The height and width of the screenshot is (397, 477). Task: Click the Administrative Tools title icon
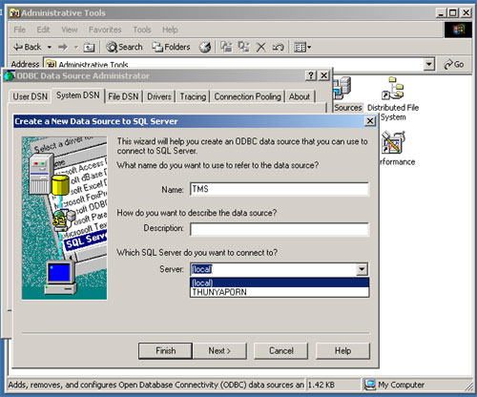[x=14, y=13]
